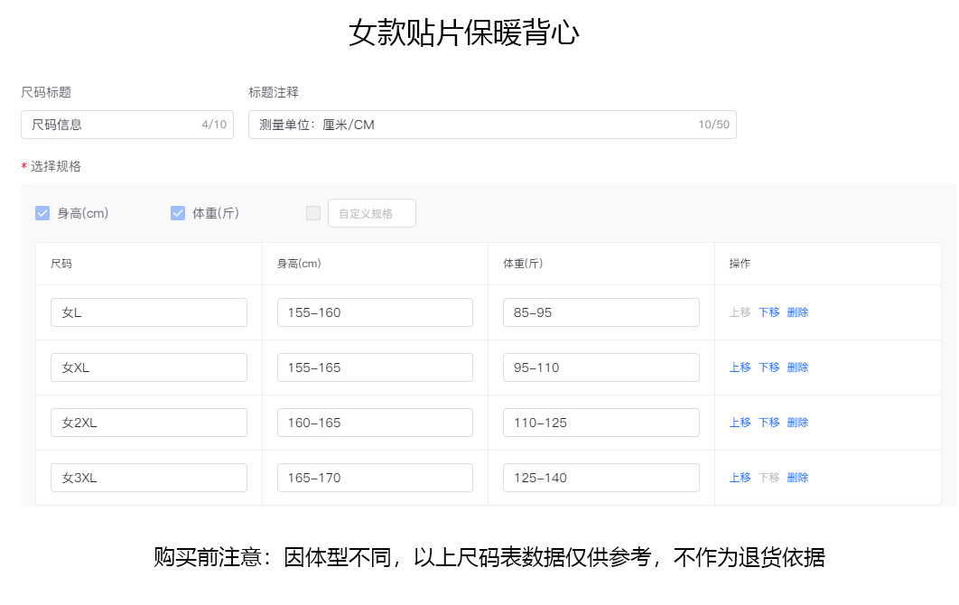959x605 pixels.
Task: Edit the 165-170 height field
Action: tap(375, 477)
